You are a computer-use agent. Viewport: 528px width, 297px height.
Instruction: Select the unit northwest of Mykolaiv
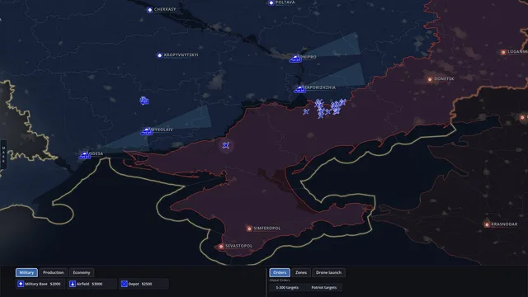(144, 101)
